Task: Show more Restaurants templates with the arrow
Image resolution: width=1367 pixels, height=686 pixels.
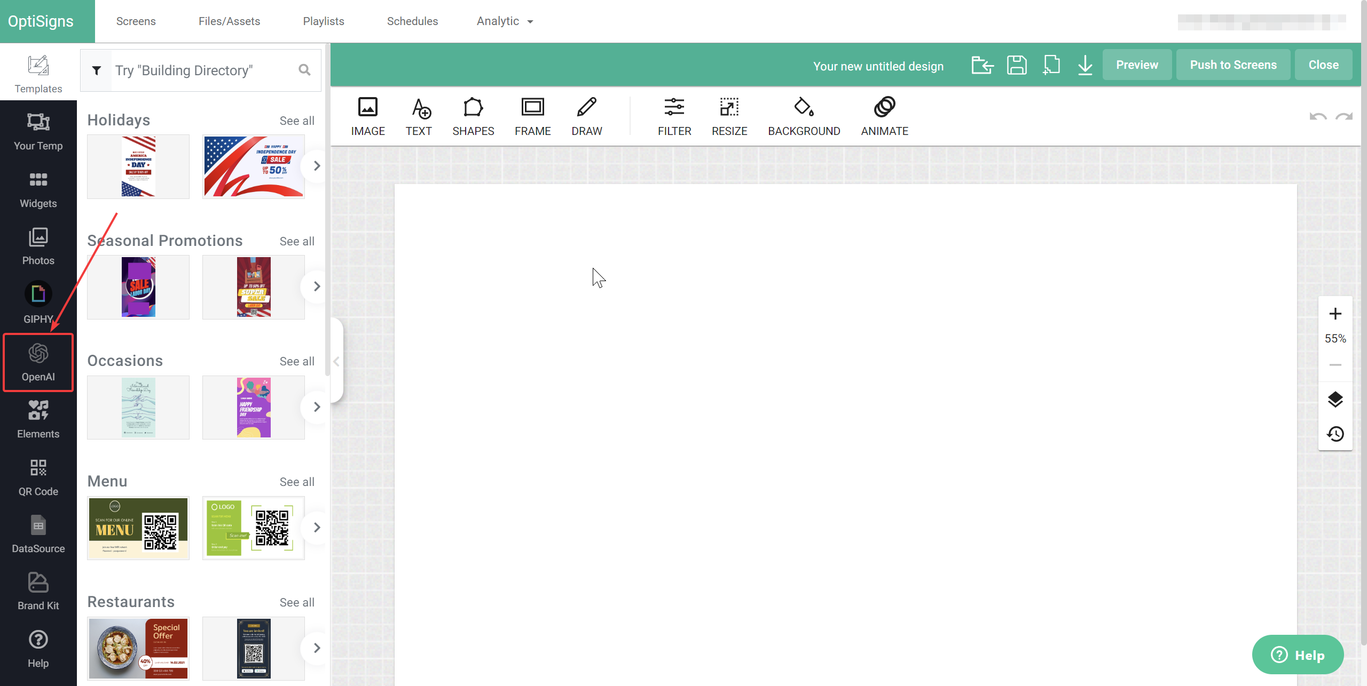Action: click(317, 648)
